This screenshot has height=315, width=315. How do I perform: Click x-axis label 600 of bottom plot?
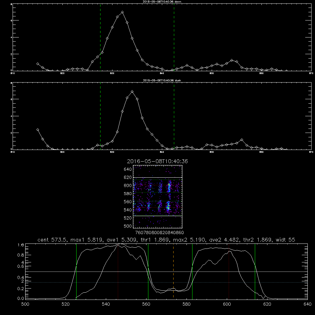tap(227, 304)
